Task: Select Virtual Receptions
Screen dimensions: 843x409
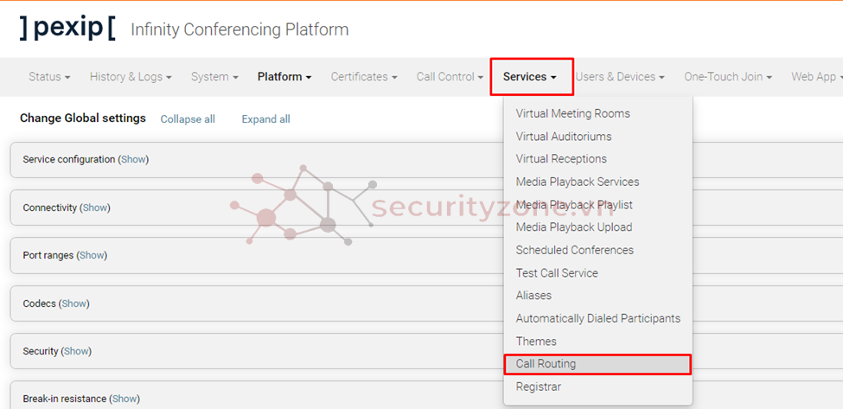Action: pos(561,159)
